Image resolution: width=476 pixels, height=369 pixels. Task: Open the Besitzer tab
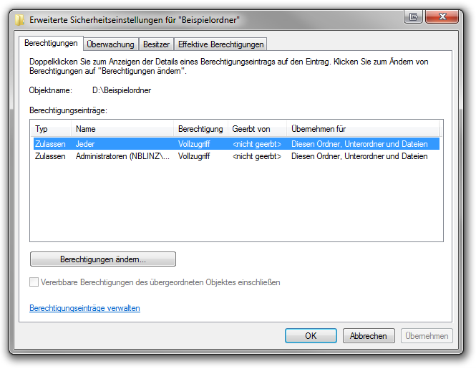156,44
